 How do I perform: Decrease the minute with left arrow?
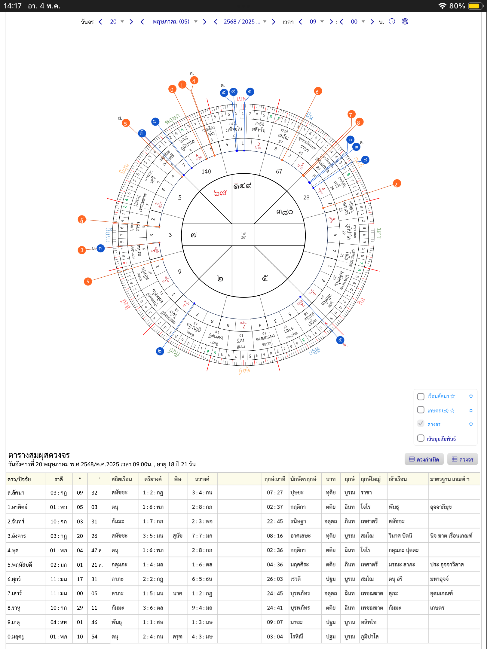[342, 22]
